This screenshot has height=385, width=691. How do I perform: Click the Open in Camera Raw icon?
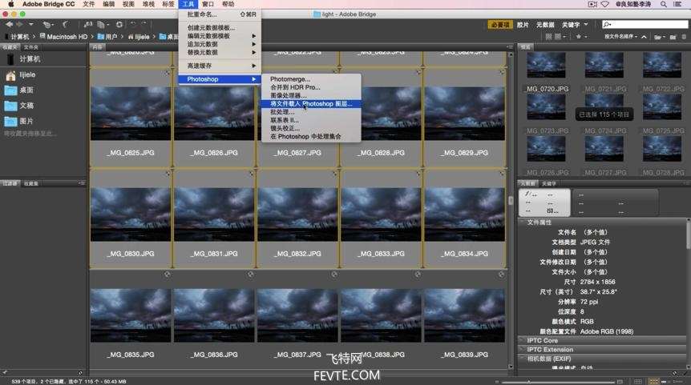pyautogui.click(x=119, y=25)
